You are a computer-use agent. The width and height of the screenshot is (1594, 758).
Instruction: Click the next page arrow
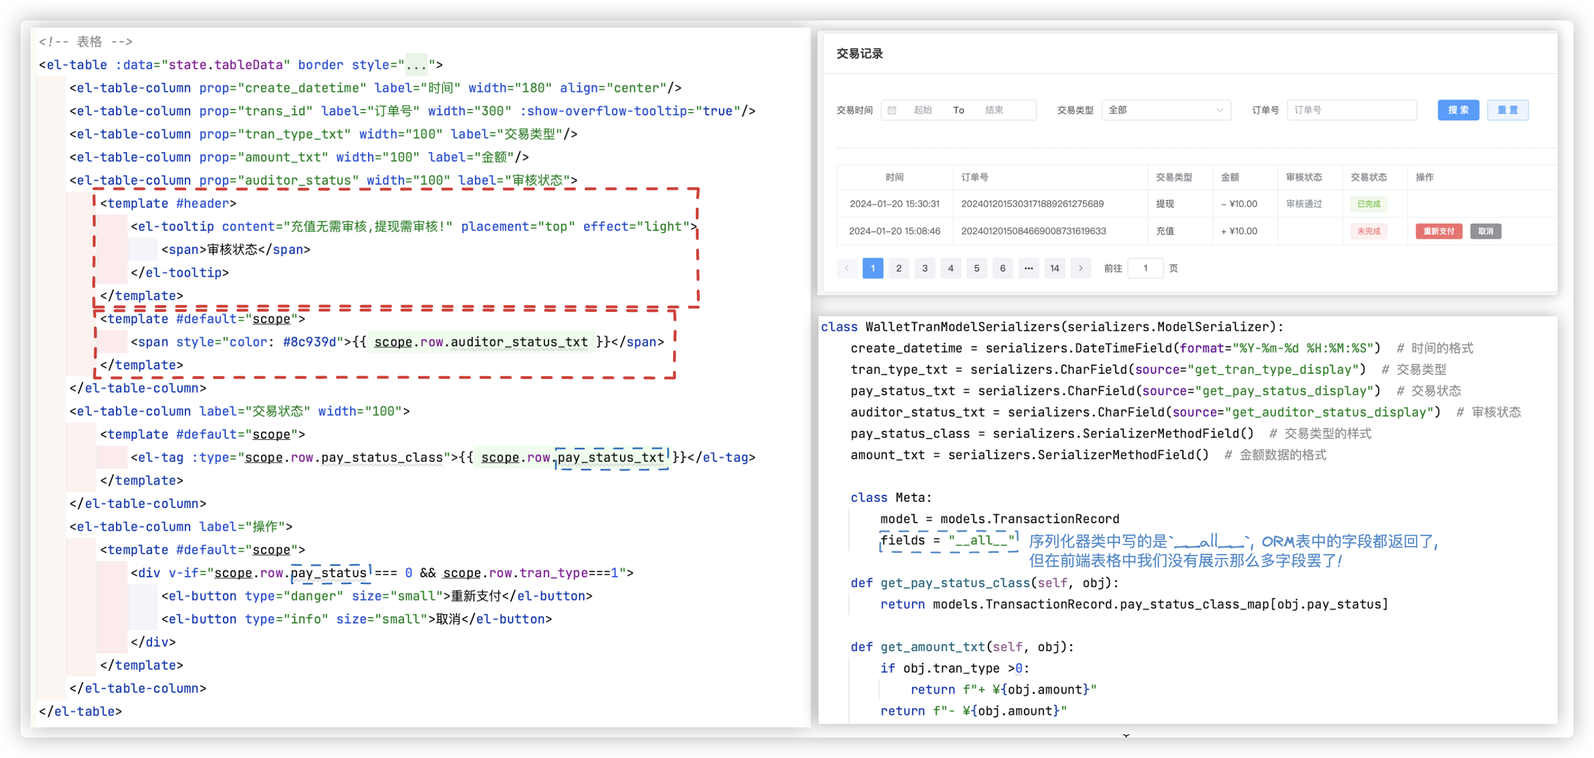pos(1080,268)
